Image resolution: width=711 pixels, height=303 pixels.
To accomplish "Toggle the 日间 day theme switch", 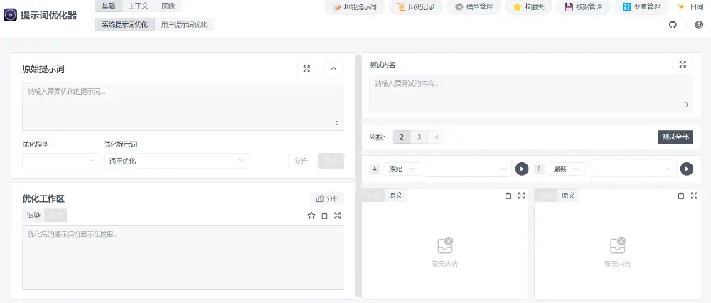I will point(690,7).
